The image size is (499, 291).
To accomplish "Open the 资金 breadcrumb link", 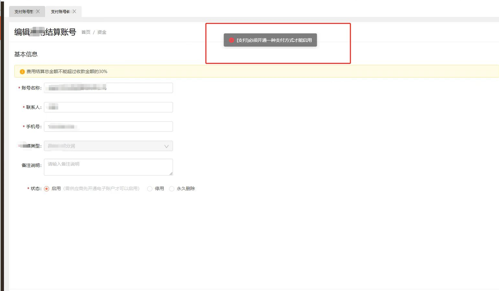I will tap(102, 32).
